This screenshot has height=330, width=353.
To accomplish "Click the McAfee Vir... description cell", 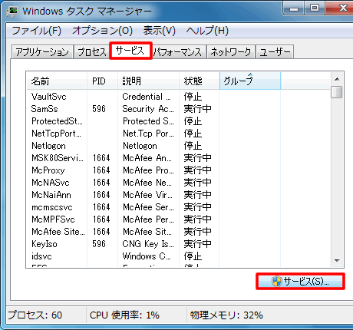I will (x=147, y=195).
